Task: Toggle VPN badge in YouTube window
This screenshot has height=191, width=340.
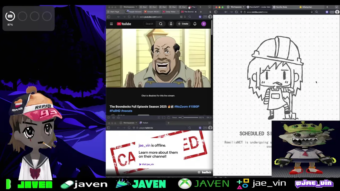Action: (205, 17)
